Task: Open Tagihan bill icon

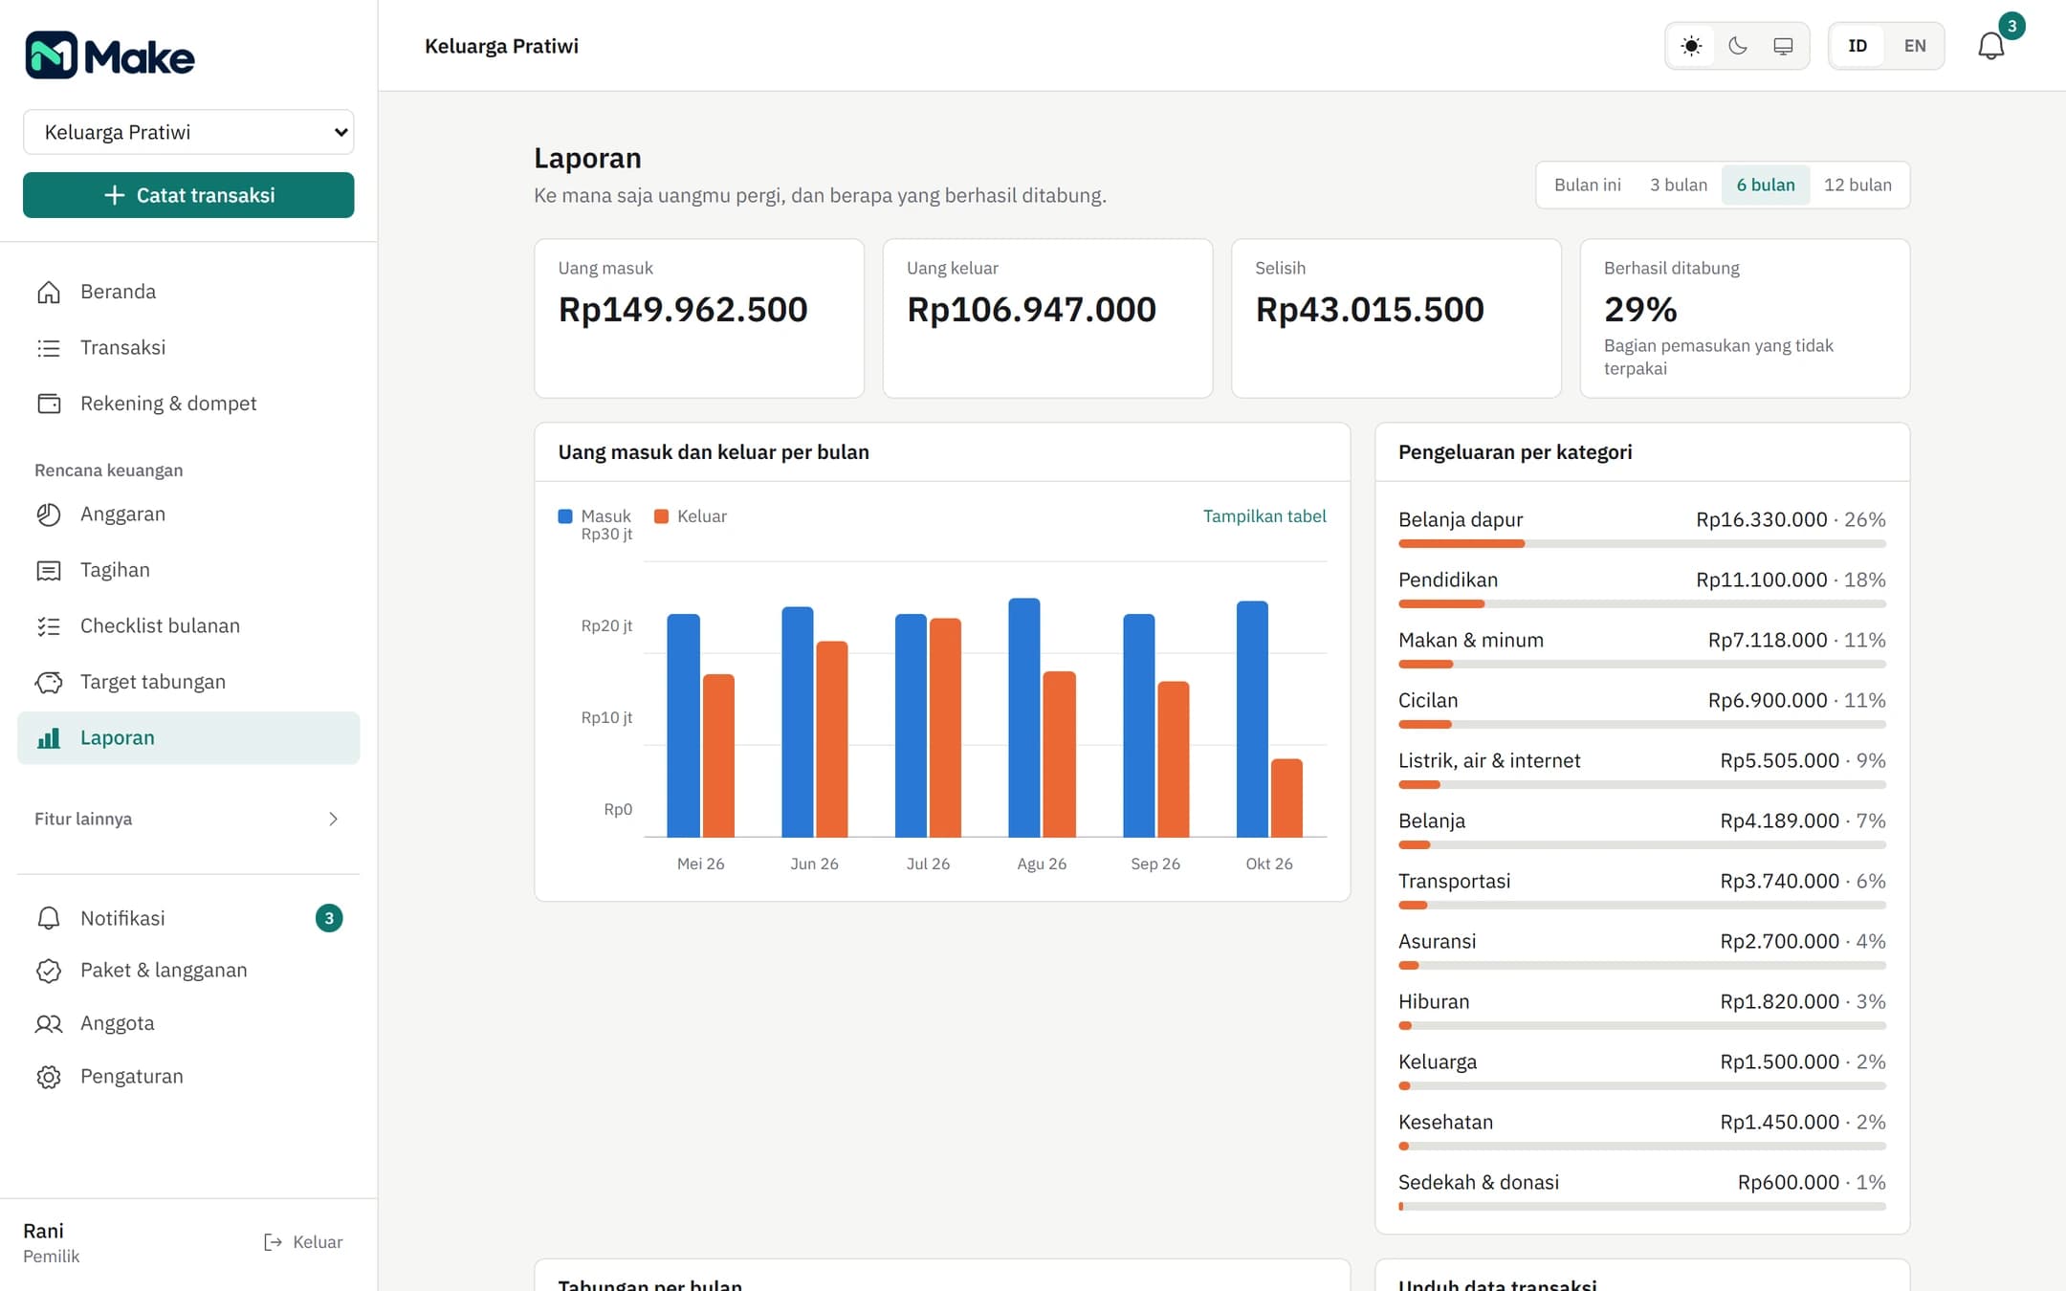Action: pyautogui.click(x=49, y=571)
